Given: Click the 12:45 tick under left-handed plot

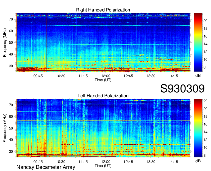Looking at the screenshot, I should pos(128,162).
